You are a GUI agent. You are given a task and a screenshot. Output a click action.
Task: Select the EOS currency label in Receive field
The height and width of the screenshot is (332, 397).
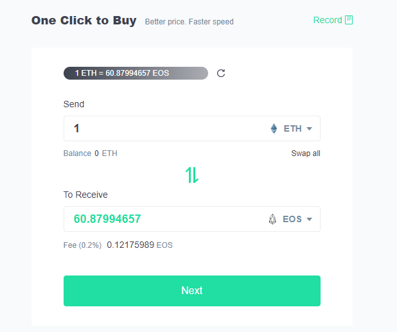click(x=292, y=219)
